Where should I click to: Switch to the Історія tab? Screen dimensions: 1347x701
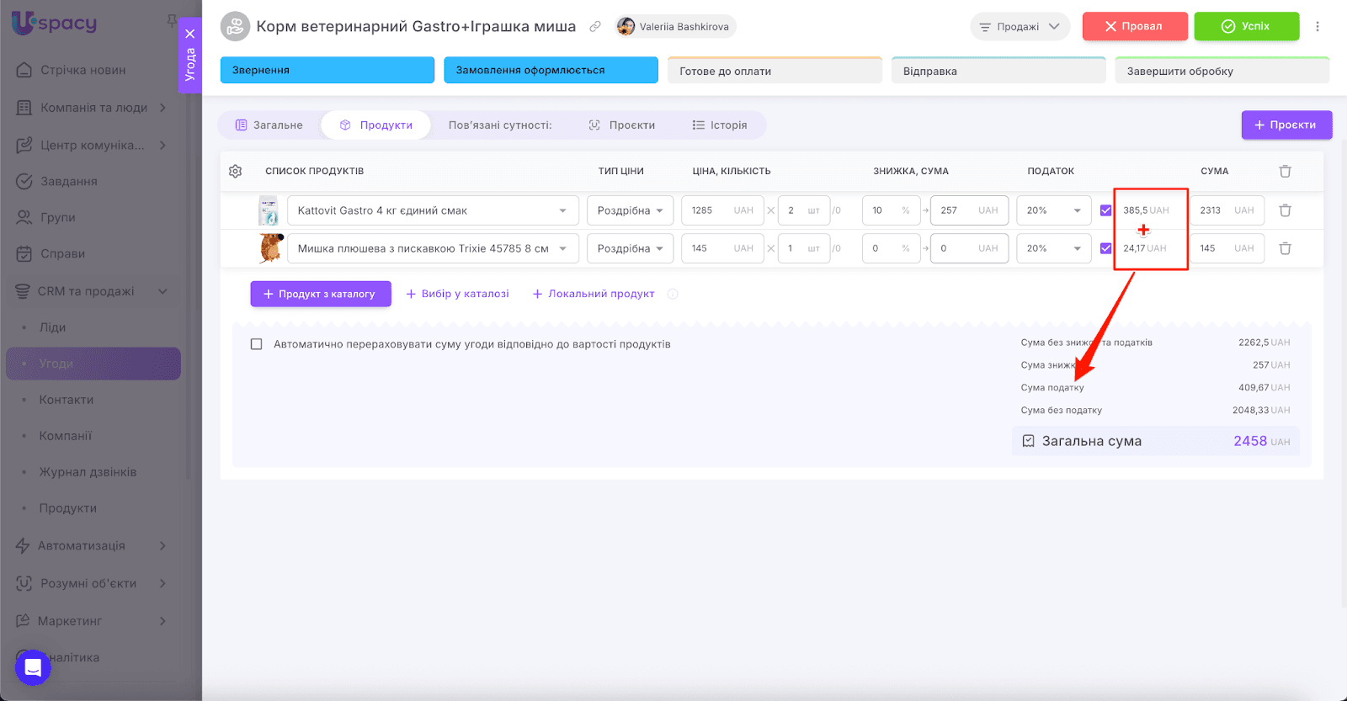tap(720, 125)
